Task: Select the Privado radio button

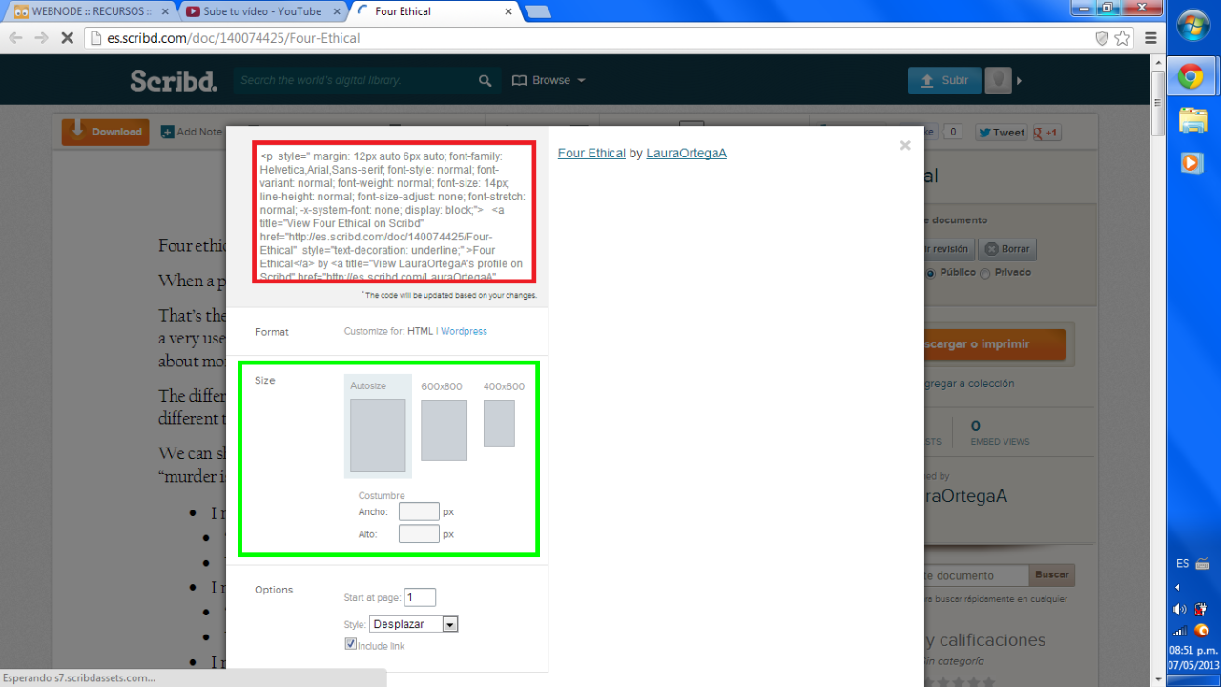Action: click(x=984, y=273)
